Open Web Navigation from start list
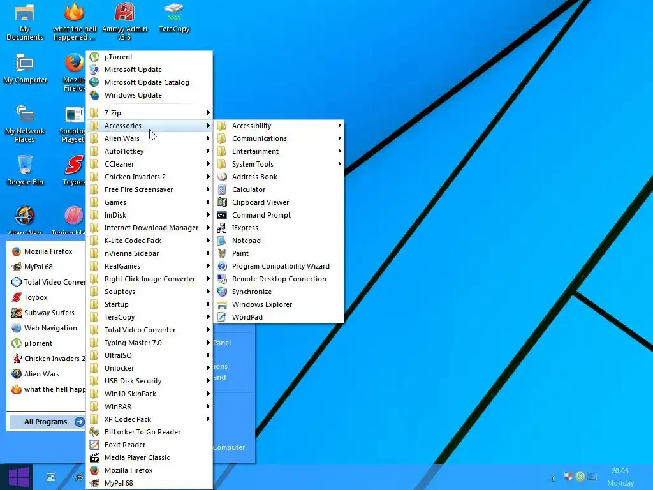653x490 pixels. (x=47, y=328)
